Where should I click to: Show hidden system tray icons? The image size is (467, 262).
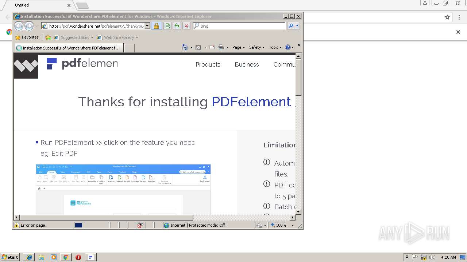(407, 257)
